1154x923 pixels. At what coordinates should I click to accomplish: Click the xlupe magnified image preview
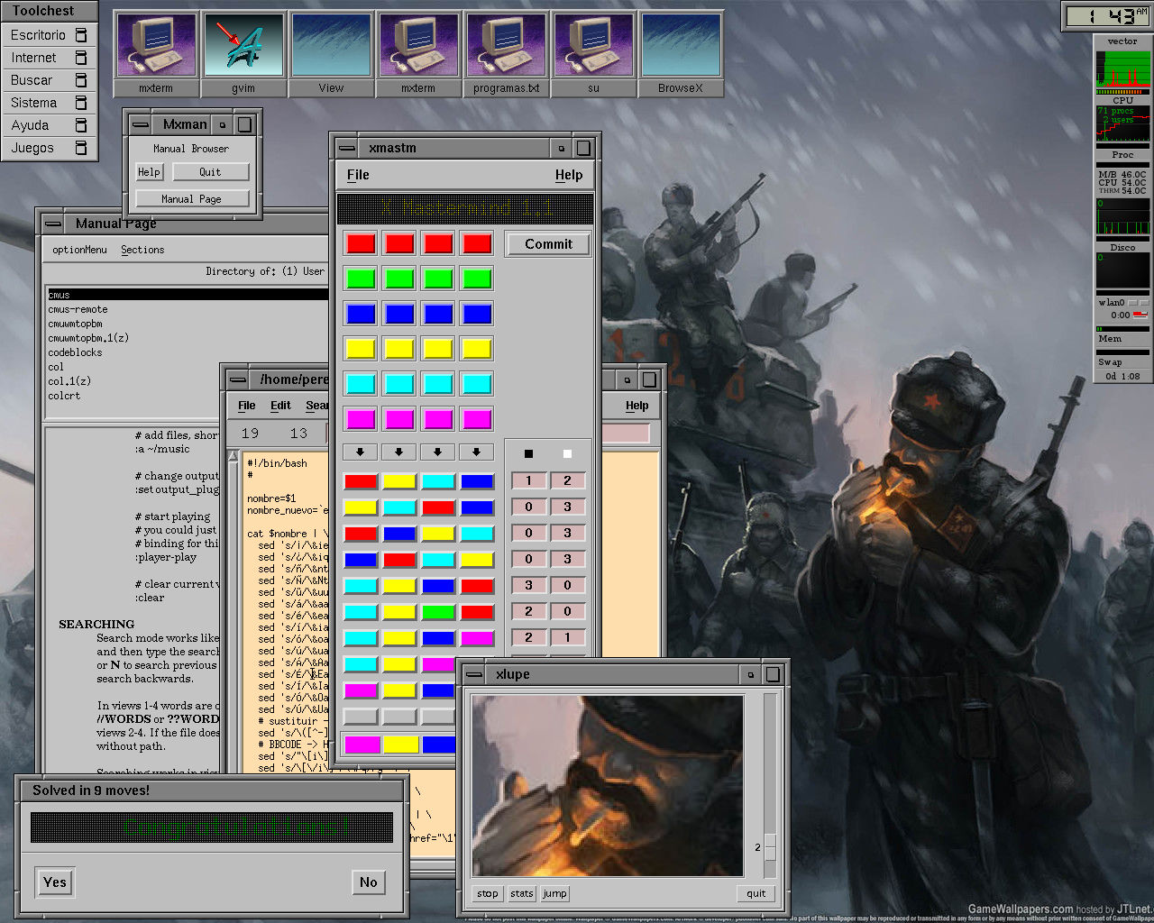pyautogui.click(x=608, y=785)
